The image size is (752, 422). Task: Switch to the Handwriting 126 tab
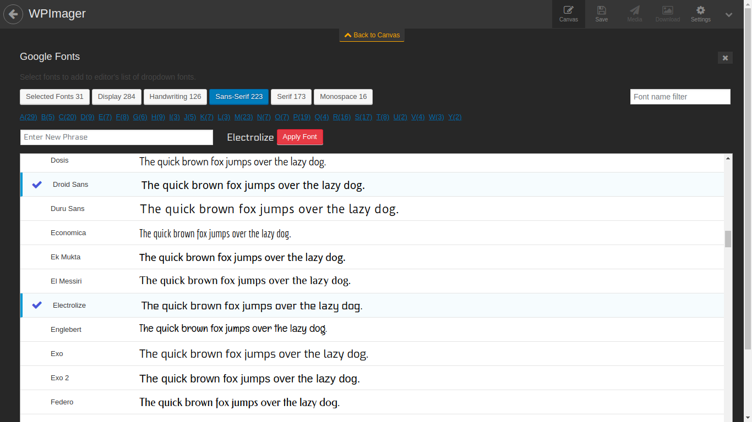[175, 97]
